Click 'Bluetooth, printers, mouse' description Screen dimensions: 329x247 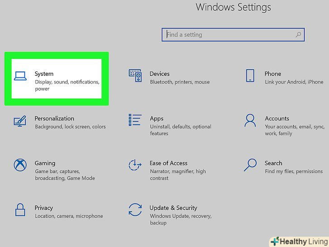click(180, 82)
